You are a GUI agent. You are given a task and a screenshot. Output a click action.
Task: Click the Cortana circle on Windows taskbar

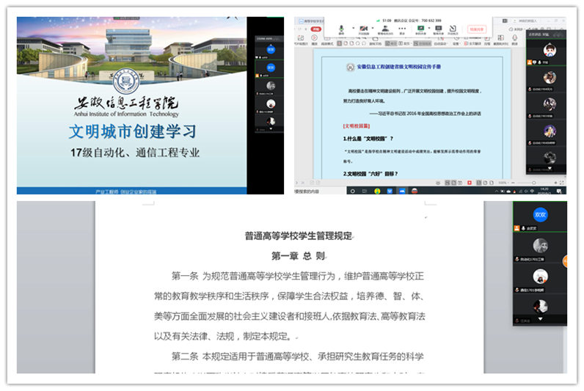tap(353, 191)
